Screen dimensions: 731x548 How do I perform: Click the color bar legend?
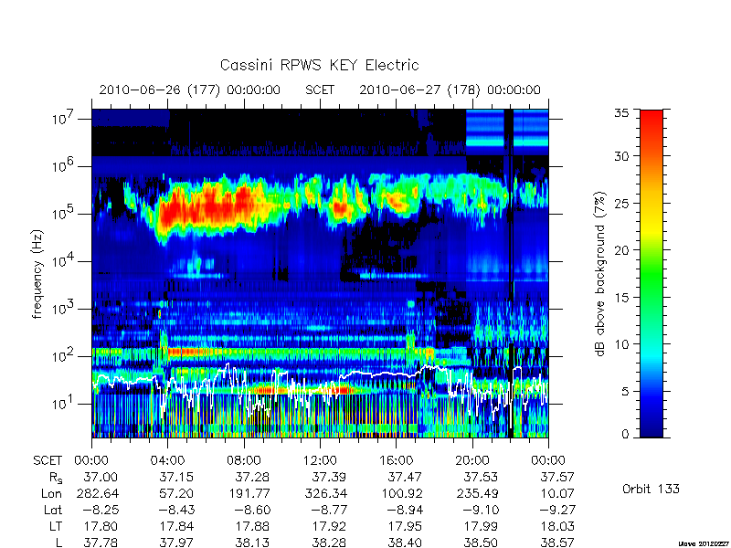(652, 273)
